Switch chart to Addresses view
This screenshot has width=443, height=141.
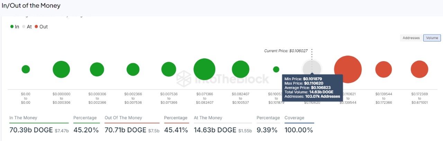pyautogui.click(x=411, y=38)
